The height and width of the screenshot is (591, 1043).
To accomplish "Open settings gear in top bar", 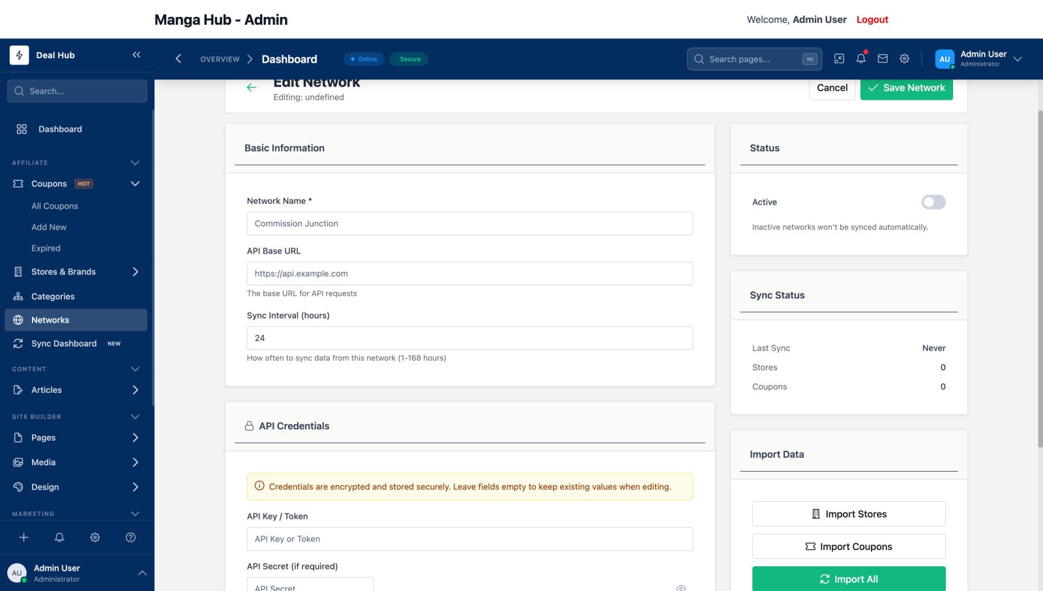I will [x=904, y=59].
